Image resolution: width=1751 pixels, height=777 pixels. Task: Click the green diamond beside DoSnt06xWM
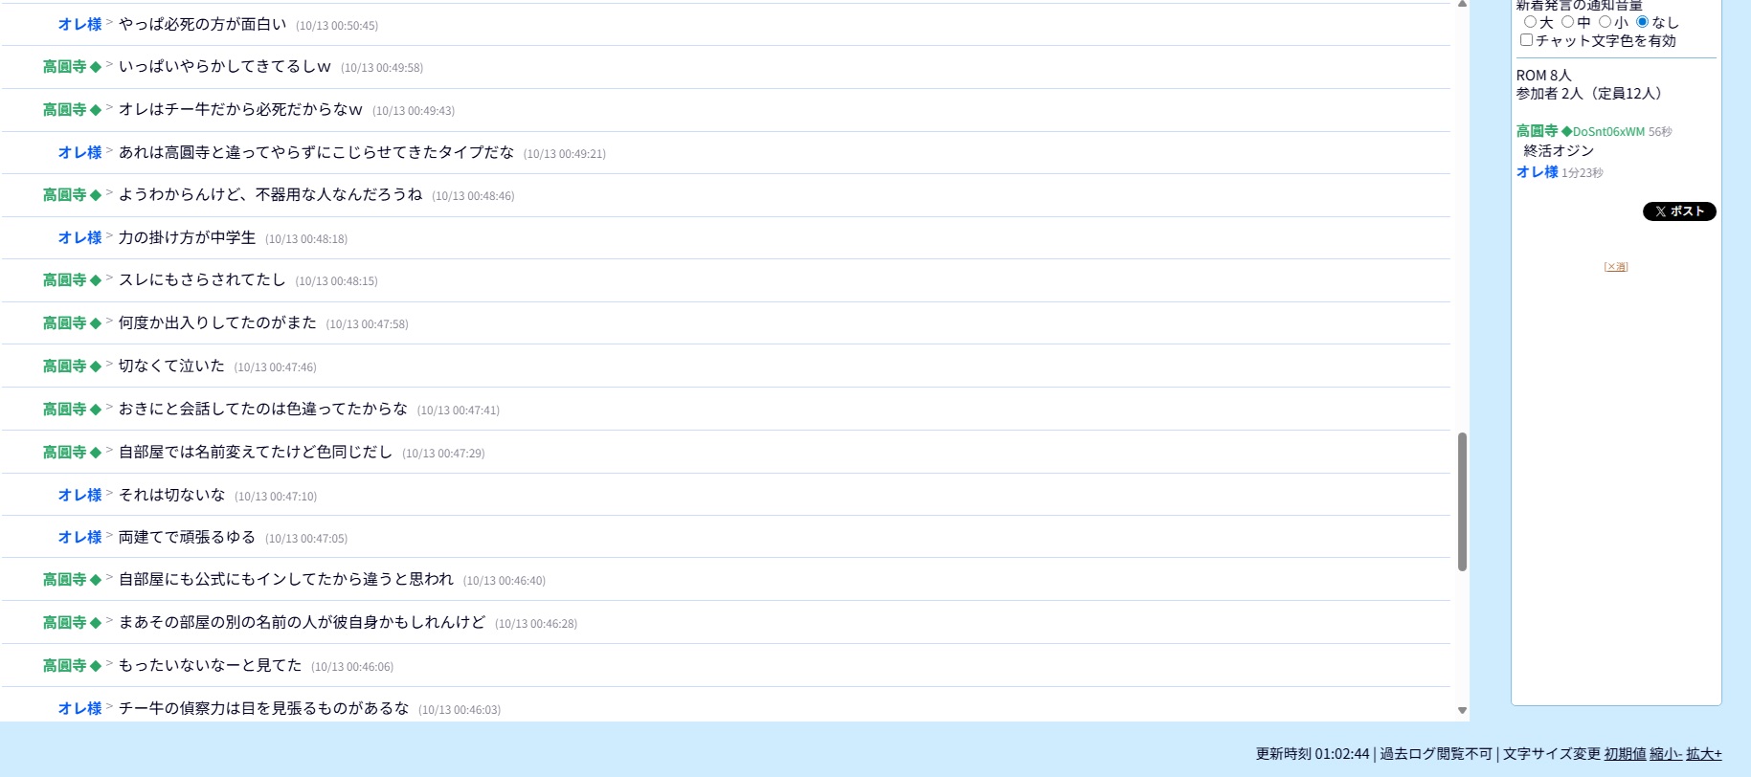pyautogui.click(x=1566, y=132)
